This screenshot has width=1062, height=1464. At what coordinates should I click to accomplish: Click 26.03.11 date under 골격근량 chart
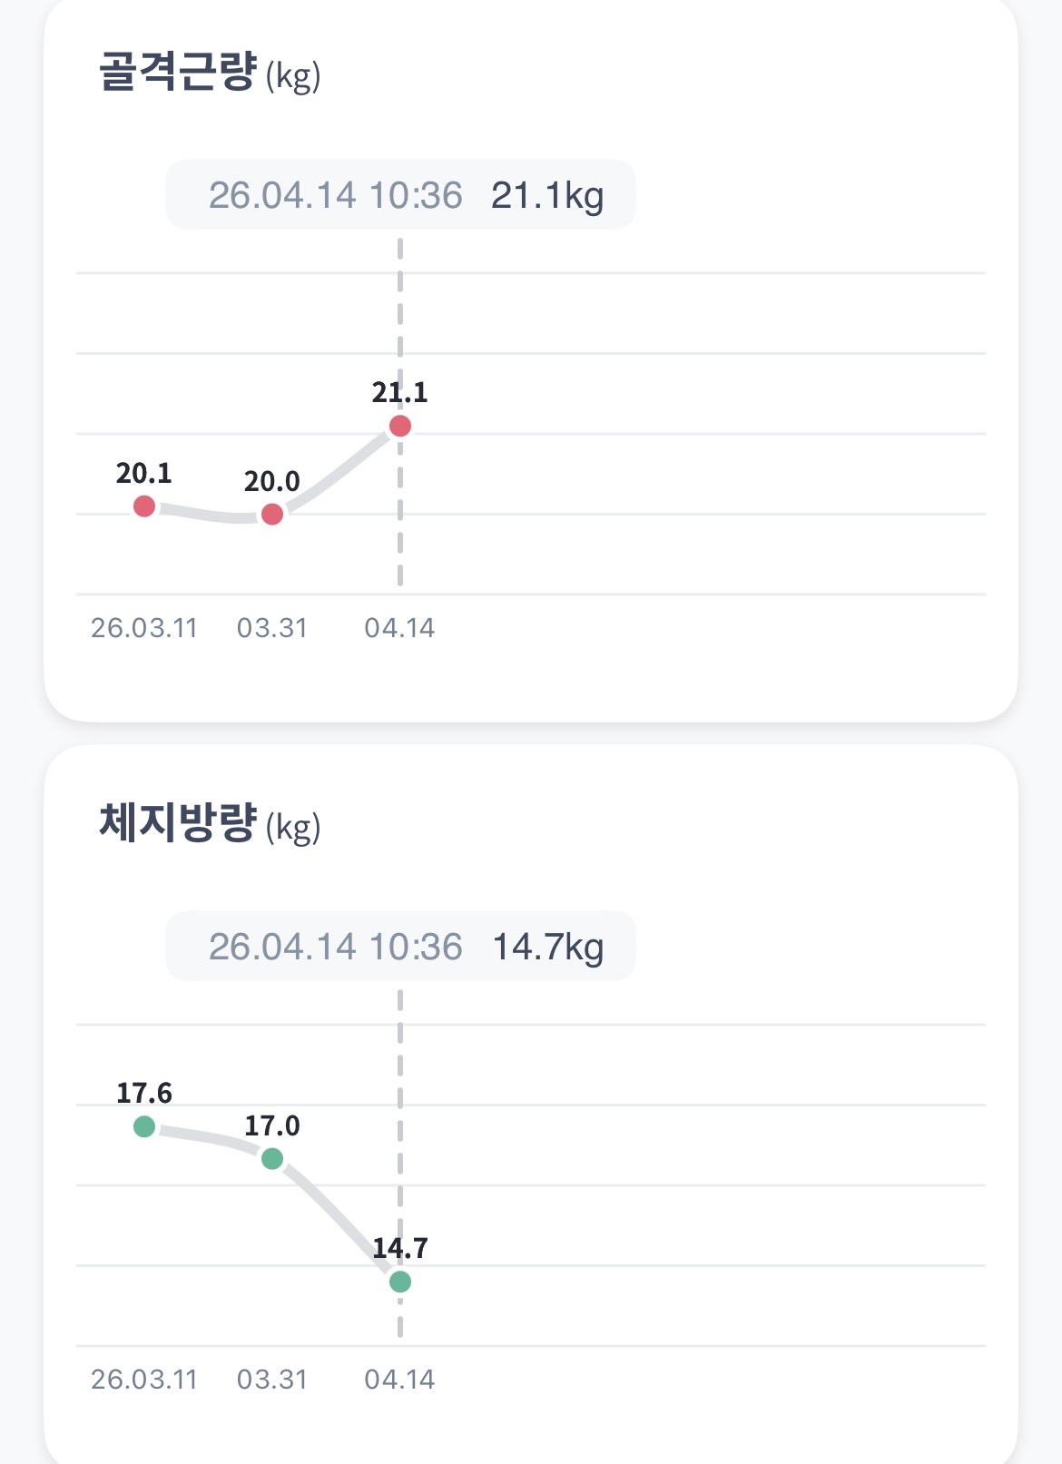[144, 628]
